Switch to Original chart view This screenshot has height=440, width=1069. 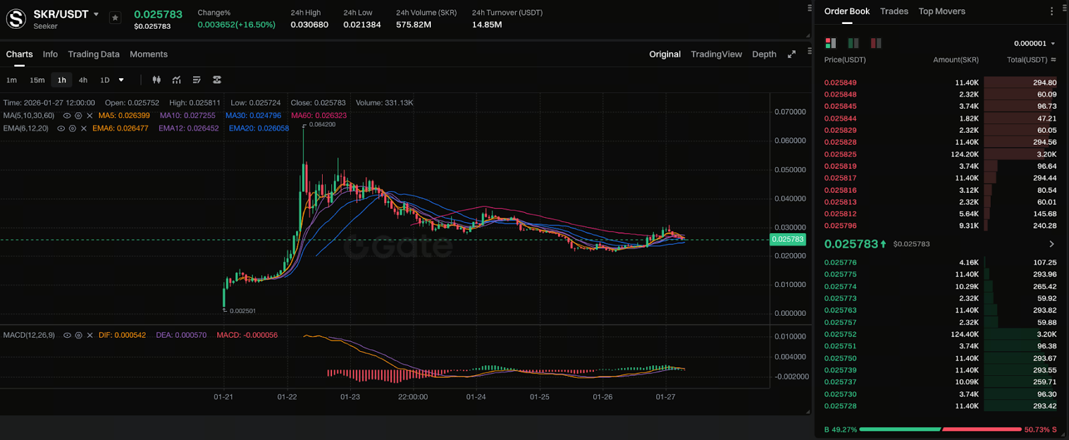click(x=665, y=54)
